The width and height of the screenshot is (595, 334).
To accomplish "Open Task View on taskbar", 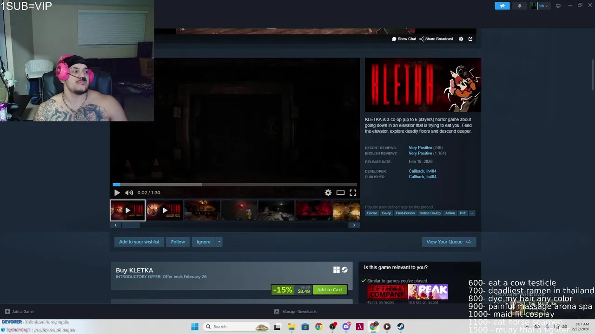I will 277,327.
